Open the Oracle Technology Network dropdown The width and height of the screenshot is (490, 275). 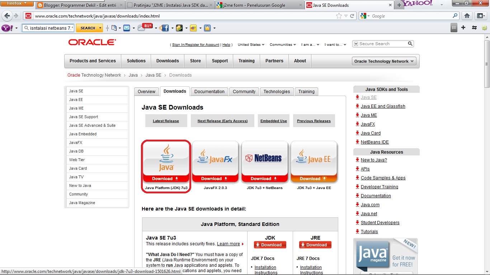pyautogui.click(x=384, y=61)
